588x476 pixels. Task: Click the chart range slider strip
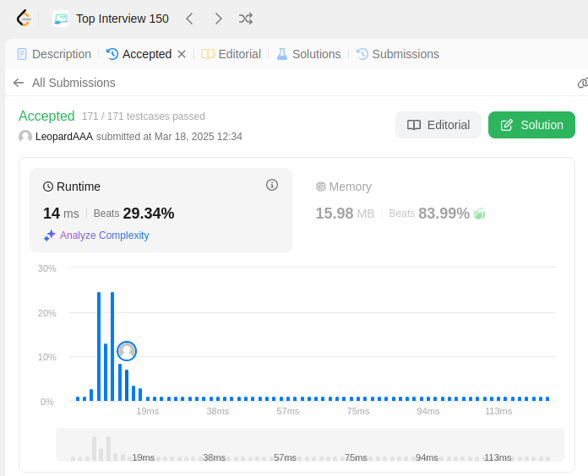click(310, 445)
